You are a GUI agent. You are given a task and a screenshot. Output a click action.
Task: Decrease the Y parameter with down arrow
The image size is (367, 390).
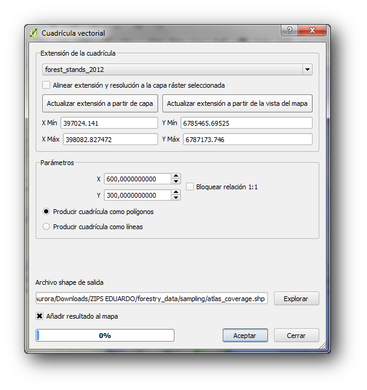point(176,198)
